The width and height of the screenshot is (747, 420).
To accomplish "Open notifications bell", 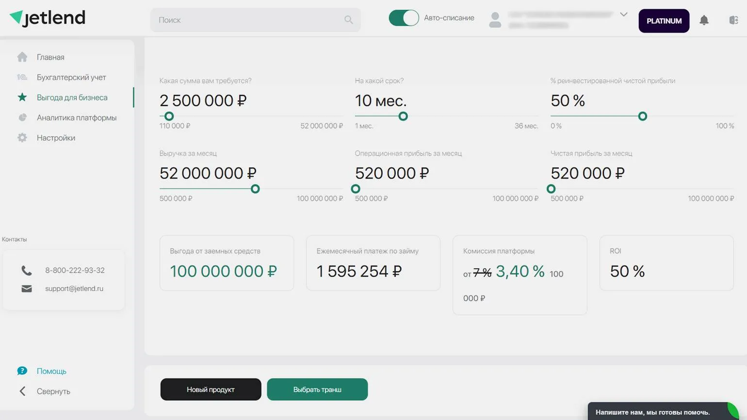I will click(x=704, y=20).
